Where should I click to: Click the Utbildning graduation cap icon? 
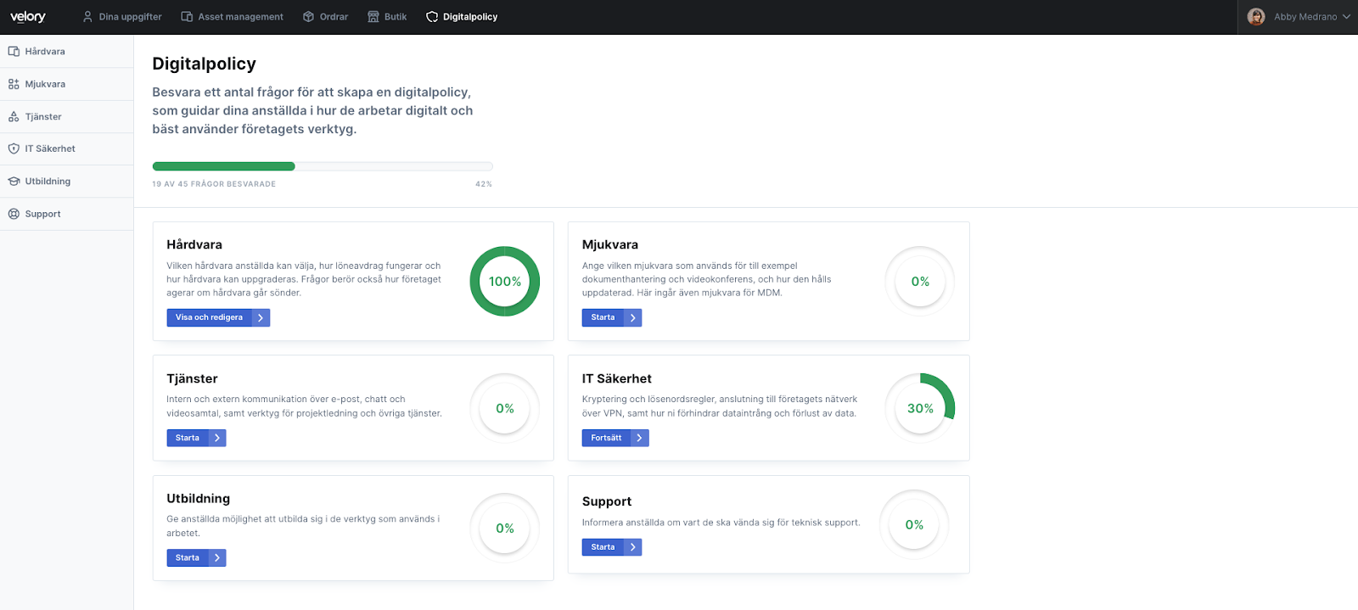(14, 182)
